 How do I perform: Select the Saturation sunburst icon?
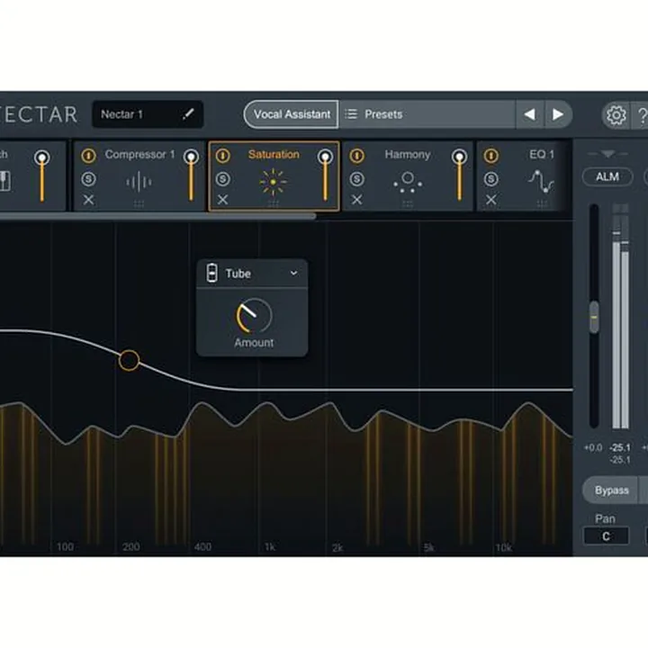[x=273, y=182]
